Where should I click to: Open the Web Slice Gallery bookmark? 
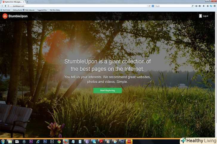pyautogui.click(x=54, y=10)
